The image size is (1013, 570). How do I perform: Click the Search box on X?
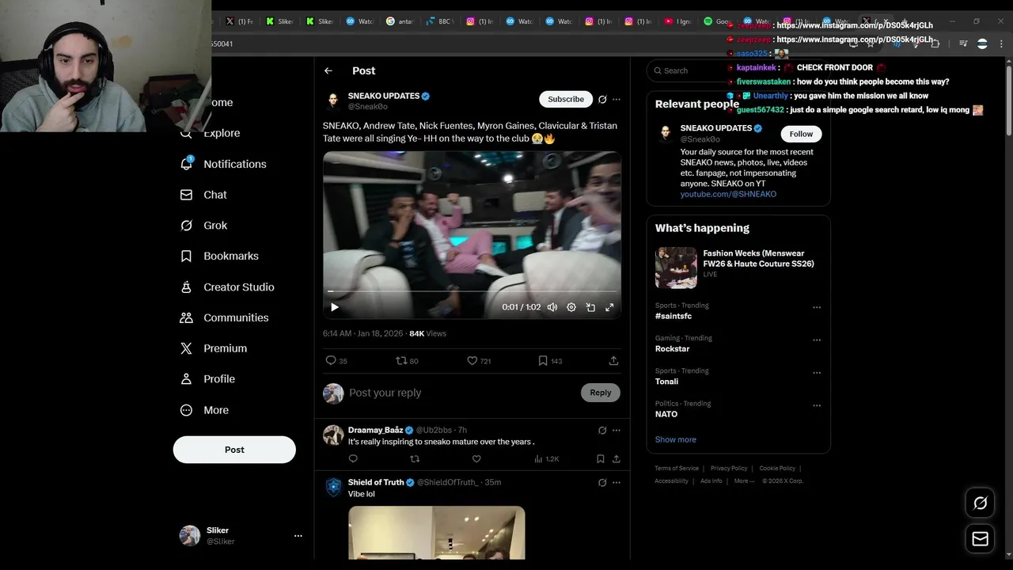738,70
